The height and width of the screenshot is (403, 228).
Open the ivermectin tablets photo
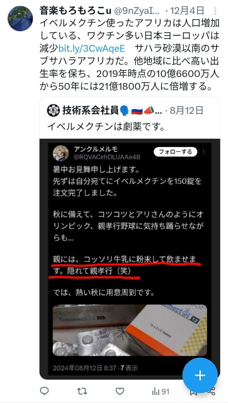130,330
